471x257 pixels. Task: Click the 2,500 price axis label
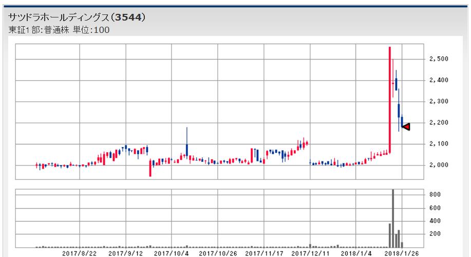coord(439,59)
